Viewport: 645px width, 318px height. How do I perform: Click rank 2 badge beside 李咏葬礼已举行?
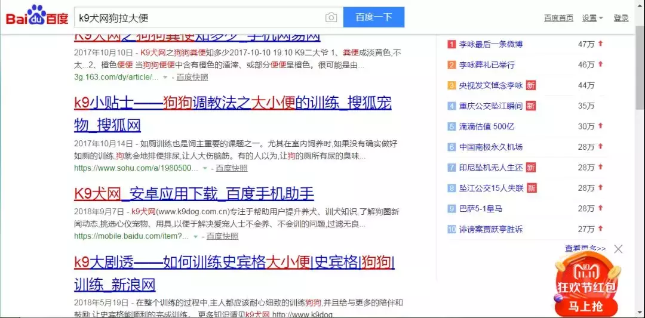point(451,65)
